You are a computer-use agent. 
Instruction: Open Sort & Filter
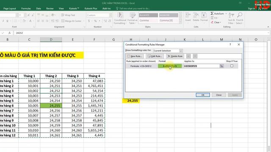coord(231,18)
